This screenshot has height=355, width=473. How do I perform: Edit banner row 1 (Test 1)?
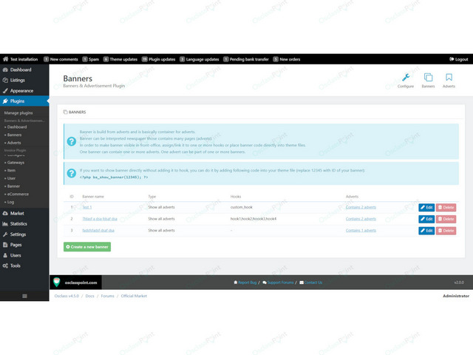click(x=426, y=207)
